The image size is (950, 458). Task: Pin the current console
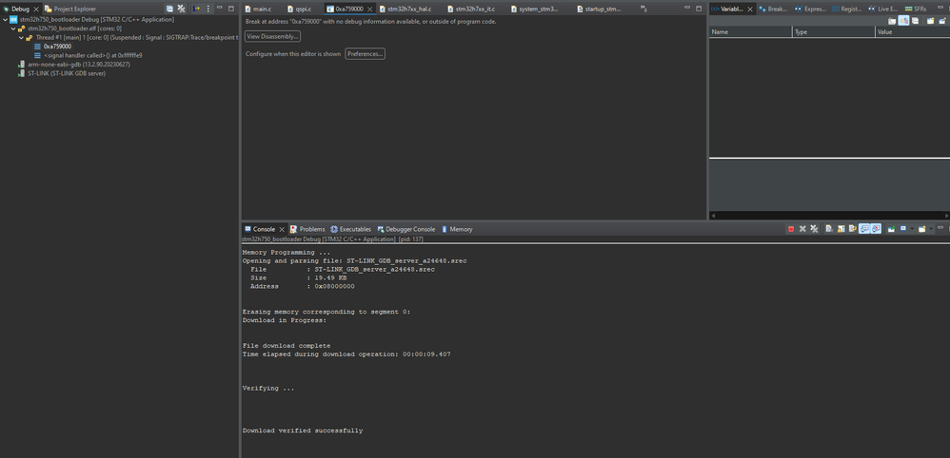[891, 229]
